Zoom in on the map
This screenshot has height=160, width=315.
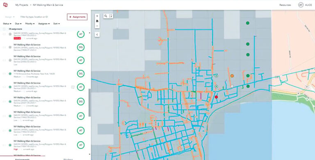(x=97, y=16)
